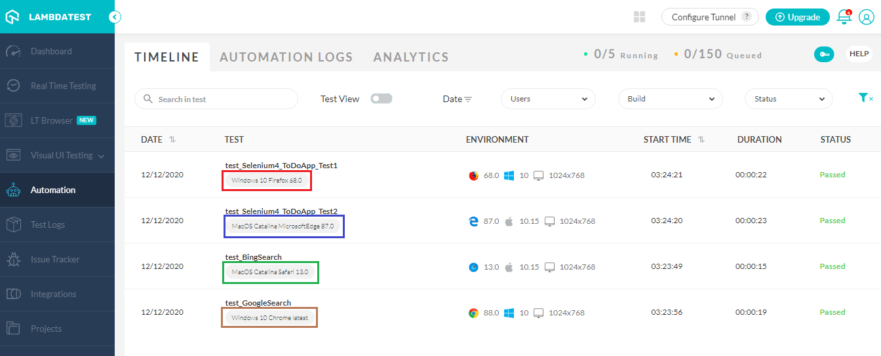Click MacOS Catalina MicrosoftEdge 87.0 tag

pyautogui.click(x=283, y=226)
